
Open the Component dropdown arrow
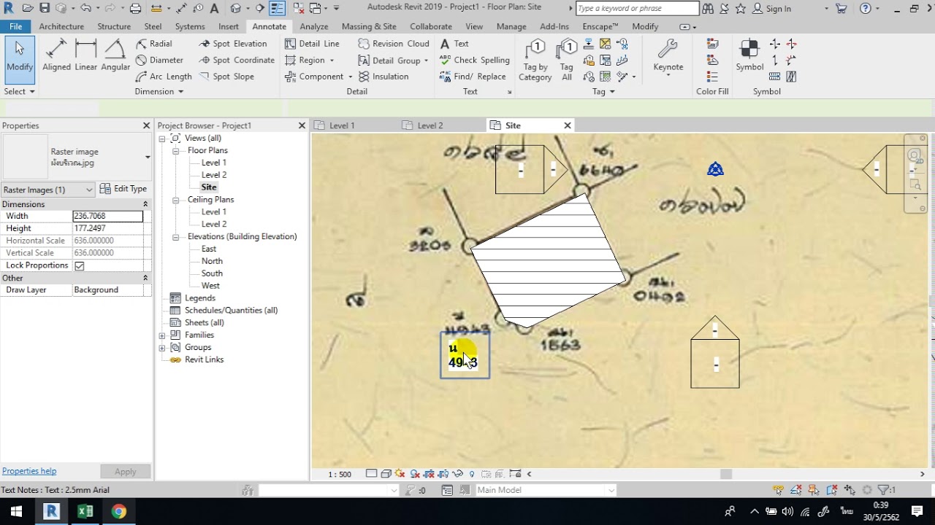click(x=350, y=77)
